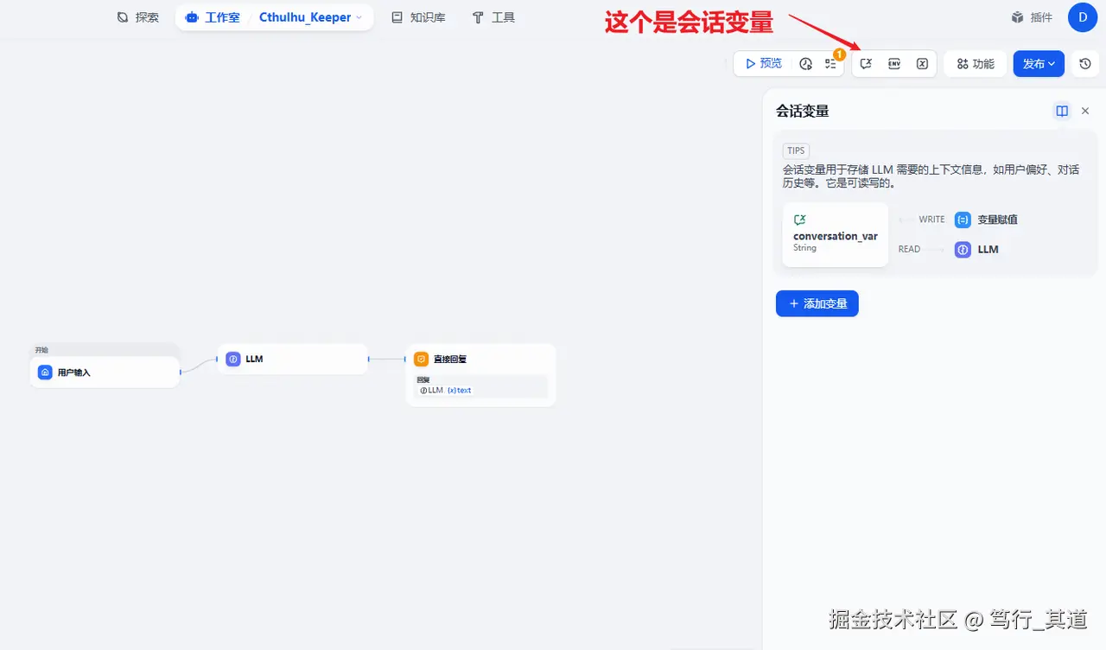Open the 知识库 tab
Viewport: 1106px width, 650px height.
pos(418,17)
